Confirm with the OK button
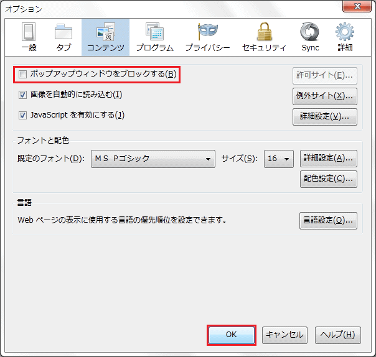 click(x=232, y=335)
